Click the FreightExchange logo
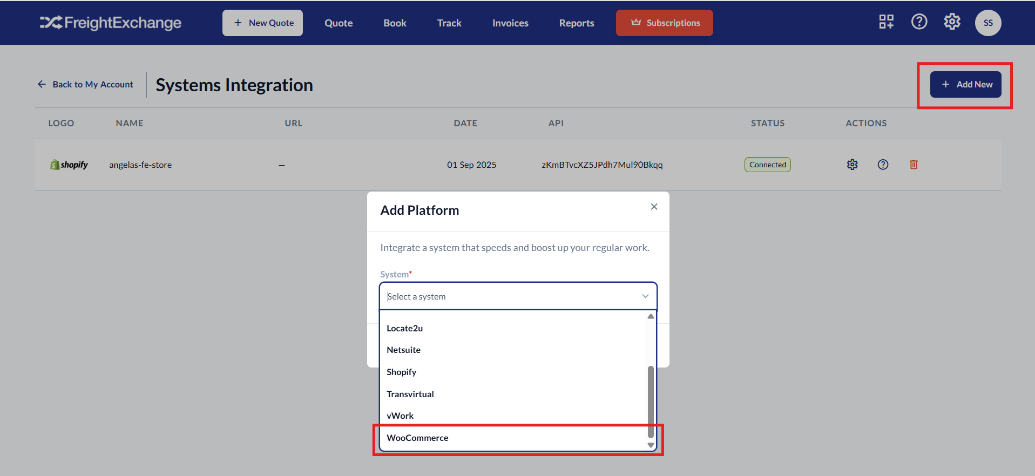 [111, 23]
